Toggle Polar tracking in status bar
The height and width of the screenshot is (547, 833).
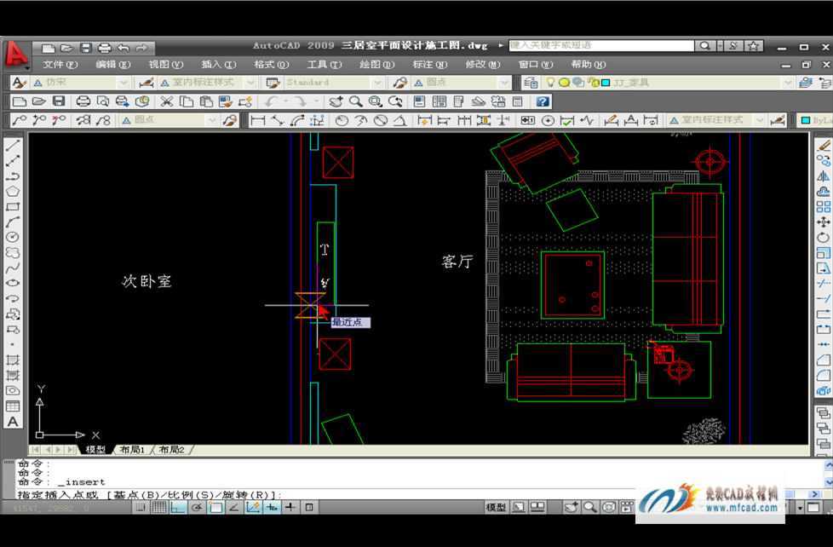pyautogui.click(x=197, y=507)
